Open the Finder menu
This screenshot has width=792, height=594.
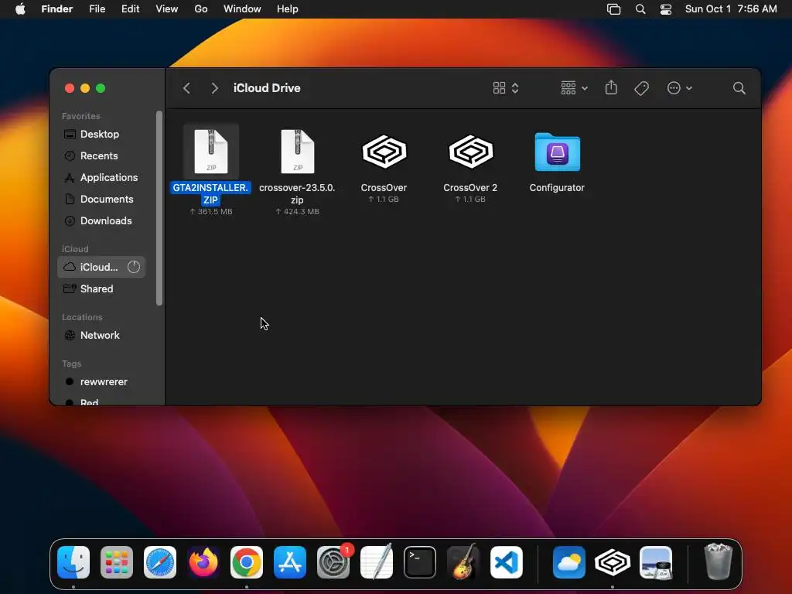point(57,9)
